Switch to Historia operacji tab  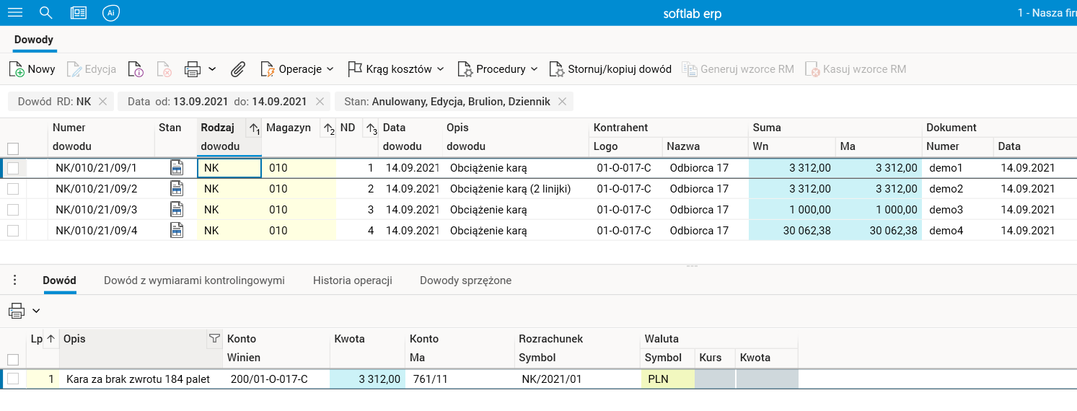point(353,280)
